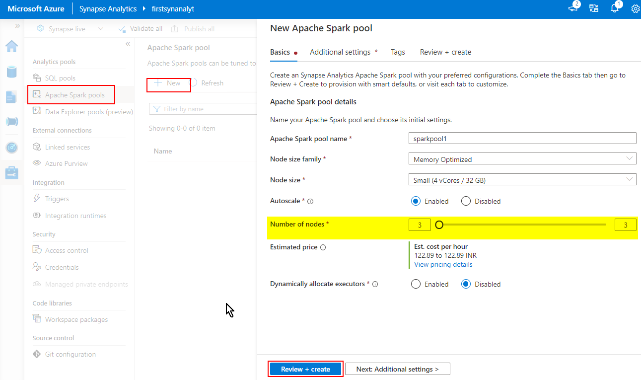The width and height of the screenshot is (641, 380).
Task: Click the Review + create button
Action: 305,369
